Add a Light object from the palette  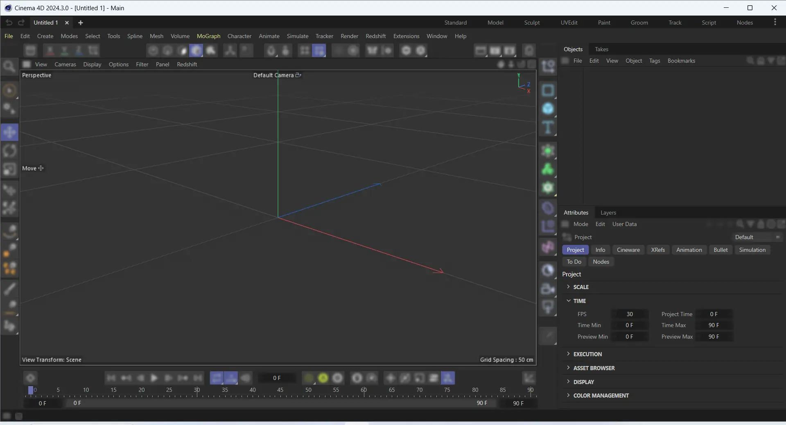pos(548,307)
